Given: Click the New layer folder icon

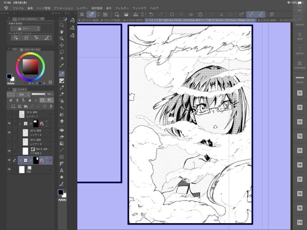Looking at the screenshot, I should (26, 106).
